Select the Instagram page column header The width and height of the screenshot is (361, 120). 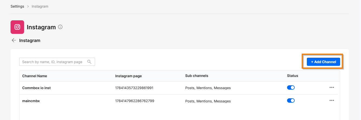click(x=128, y=76)
